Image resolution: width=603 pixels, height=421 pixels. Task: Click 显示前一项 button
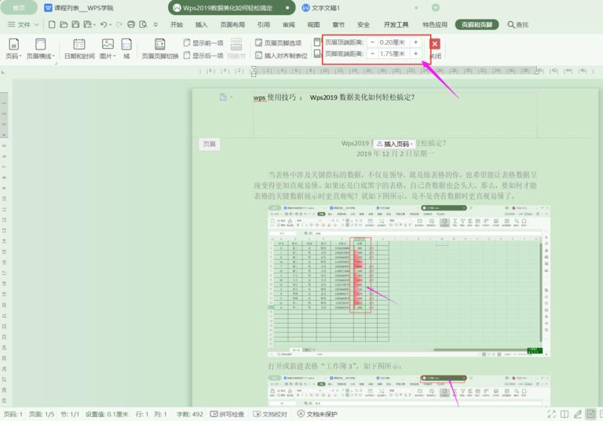click(x=203, y=42)
